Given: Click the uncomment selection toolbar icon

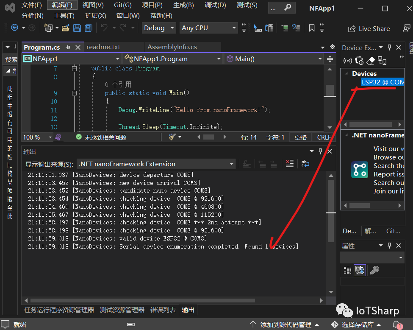Looking at the screenshot, I should click(x=296, y=28).
